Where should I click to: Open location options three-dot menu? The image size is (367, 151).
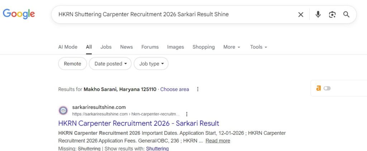(x=198, y=89)
